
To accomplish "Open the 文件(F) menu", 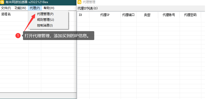I will click(x=6, y=8).
